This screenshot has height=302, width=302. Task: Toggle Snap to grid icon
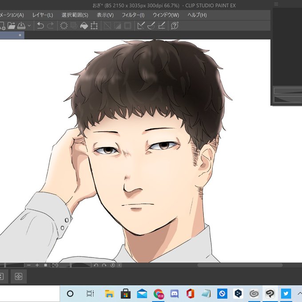(x=162, y=25)
